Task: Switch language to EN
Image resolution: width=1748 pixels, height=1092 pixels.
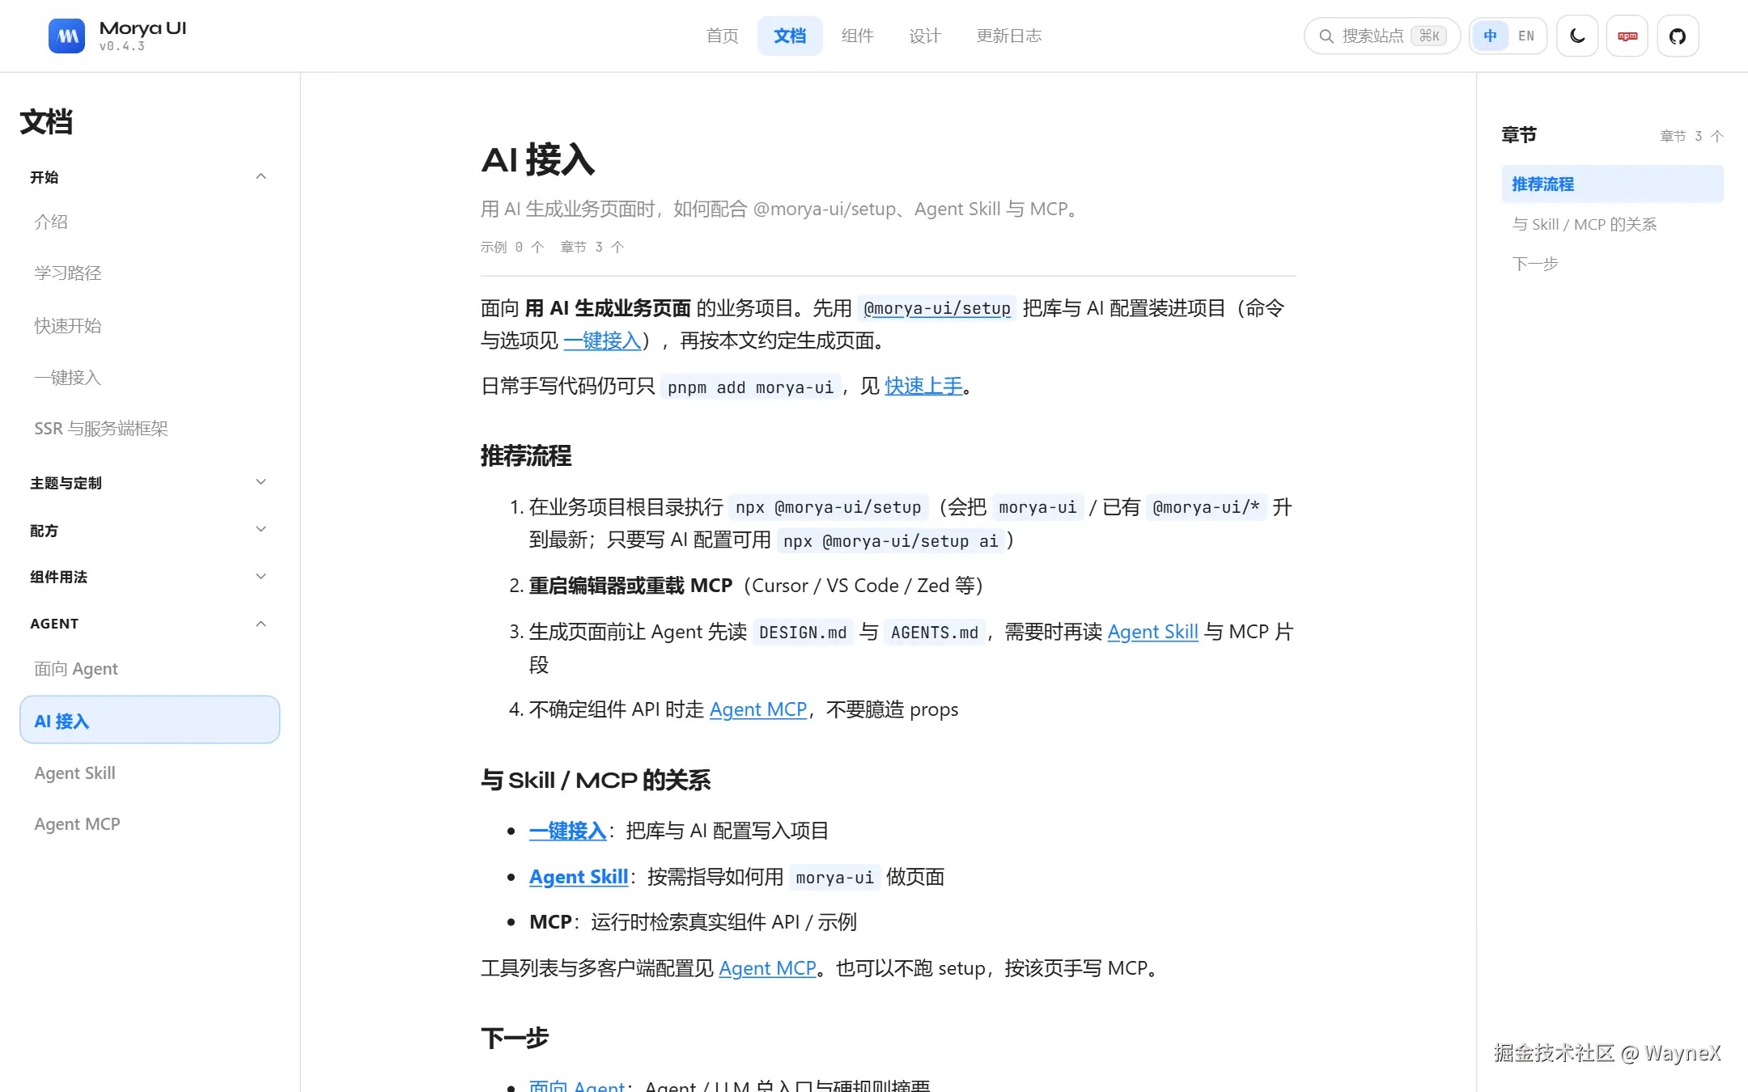Action: click(x=1526, y=36)
